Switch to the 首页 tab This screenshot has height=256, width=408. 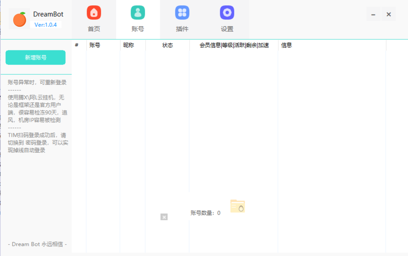coord(94,29)
